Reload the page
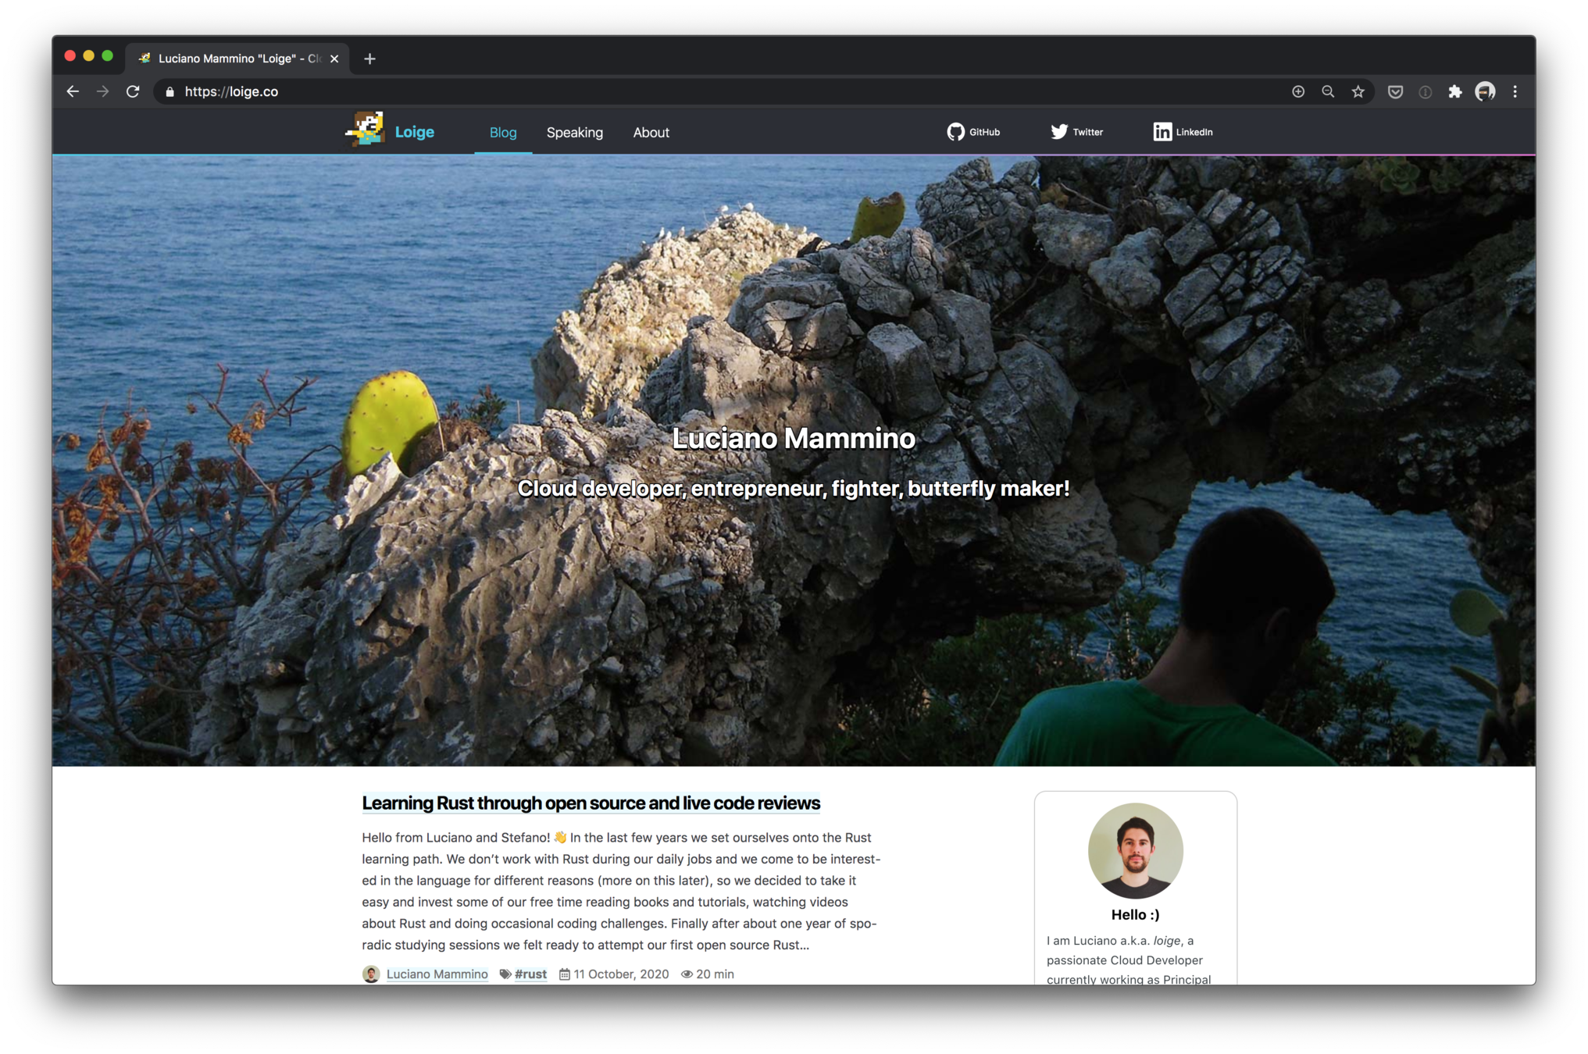 tap(133, 91)
